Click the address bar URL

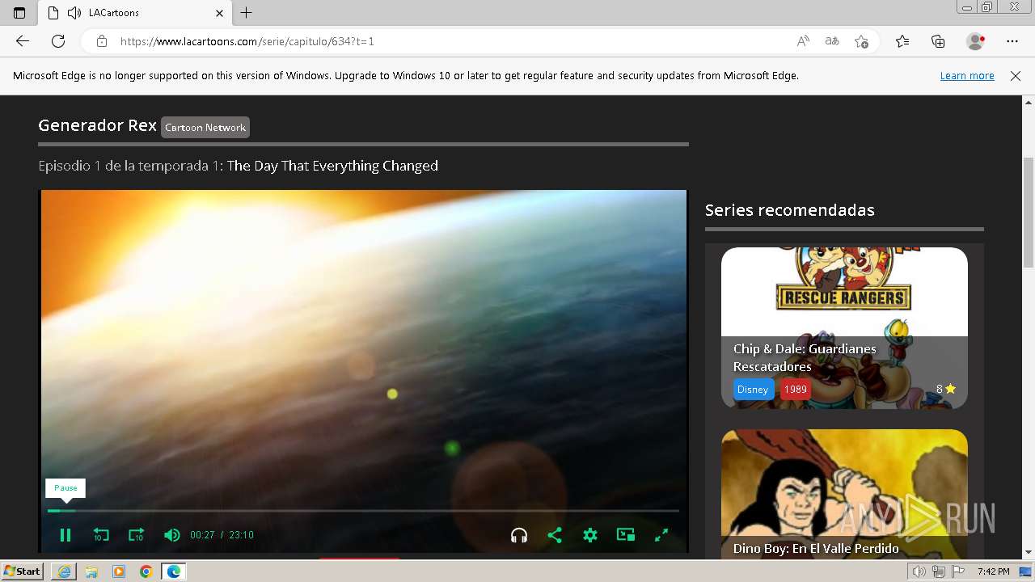247,41
